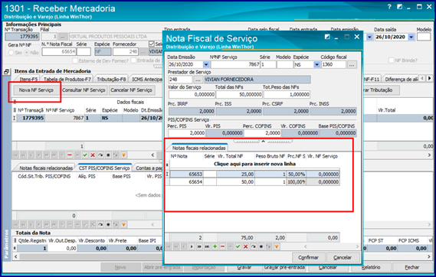Click bookmark asterisk icon in dialog navigator

(x=261, y=246)
